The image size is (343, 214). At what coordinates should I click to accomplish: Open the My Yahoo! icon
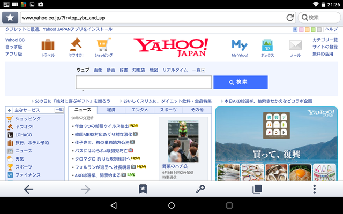coord(240,48)
